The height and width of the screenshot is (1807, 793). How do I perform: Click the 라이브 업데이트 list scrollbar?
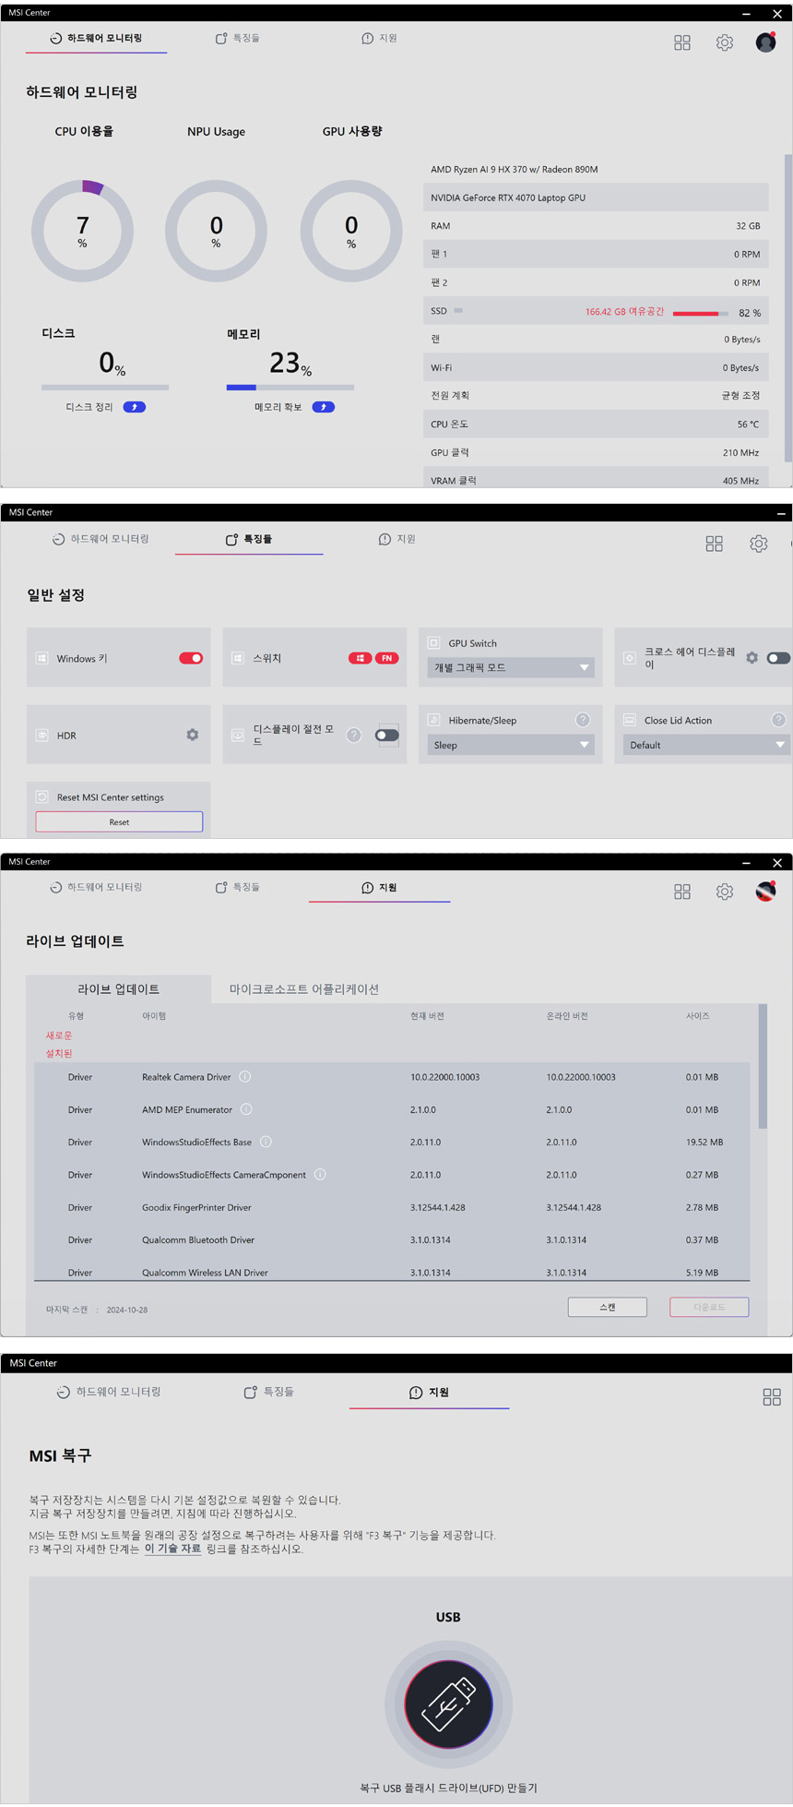tap(763, 1066)
